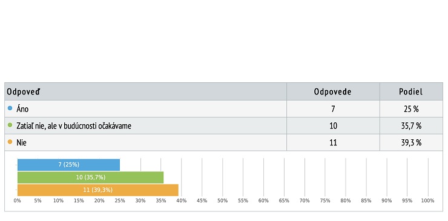Image resolution: width=448 pixels, height=221 pixels.
Task: Select the Áno answer row label
Action: coord(22,108)
